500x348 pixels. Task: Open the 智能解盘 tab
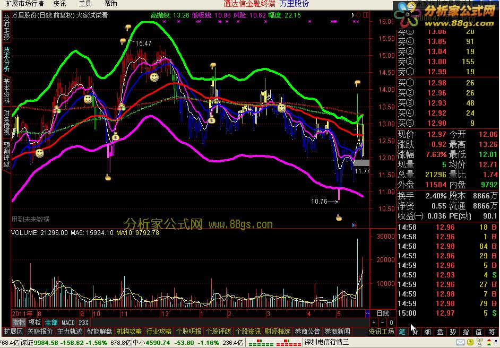tap(99, 332)
